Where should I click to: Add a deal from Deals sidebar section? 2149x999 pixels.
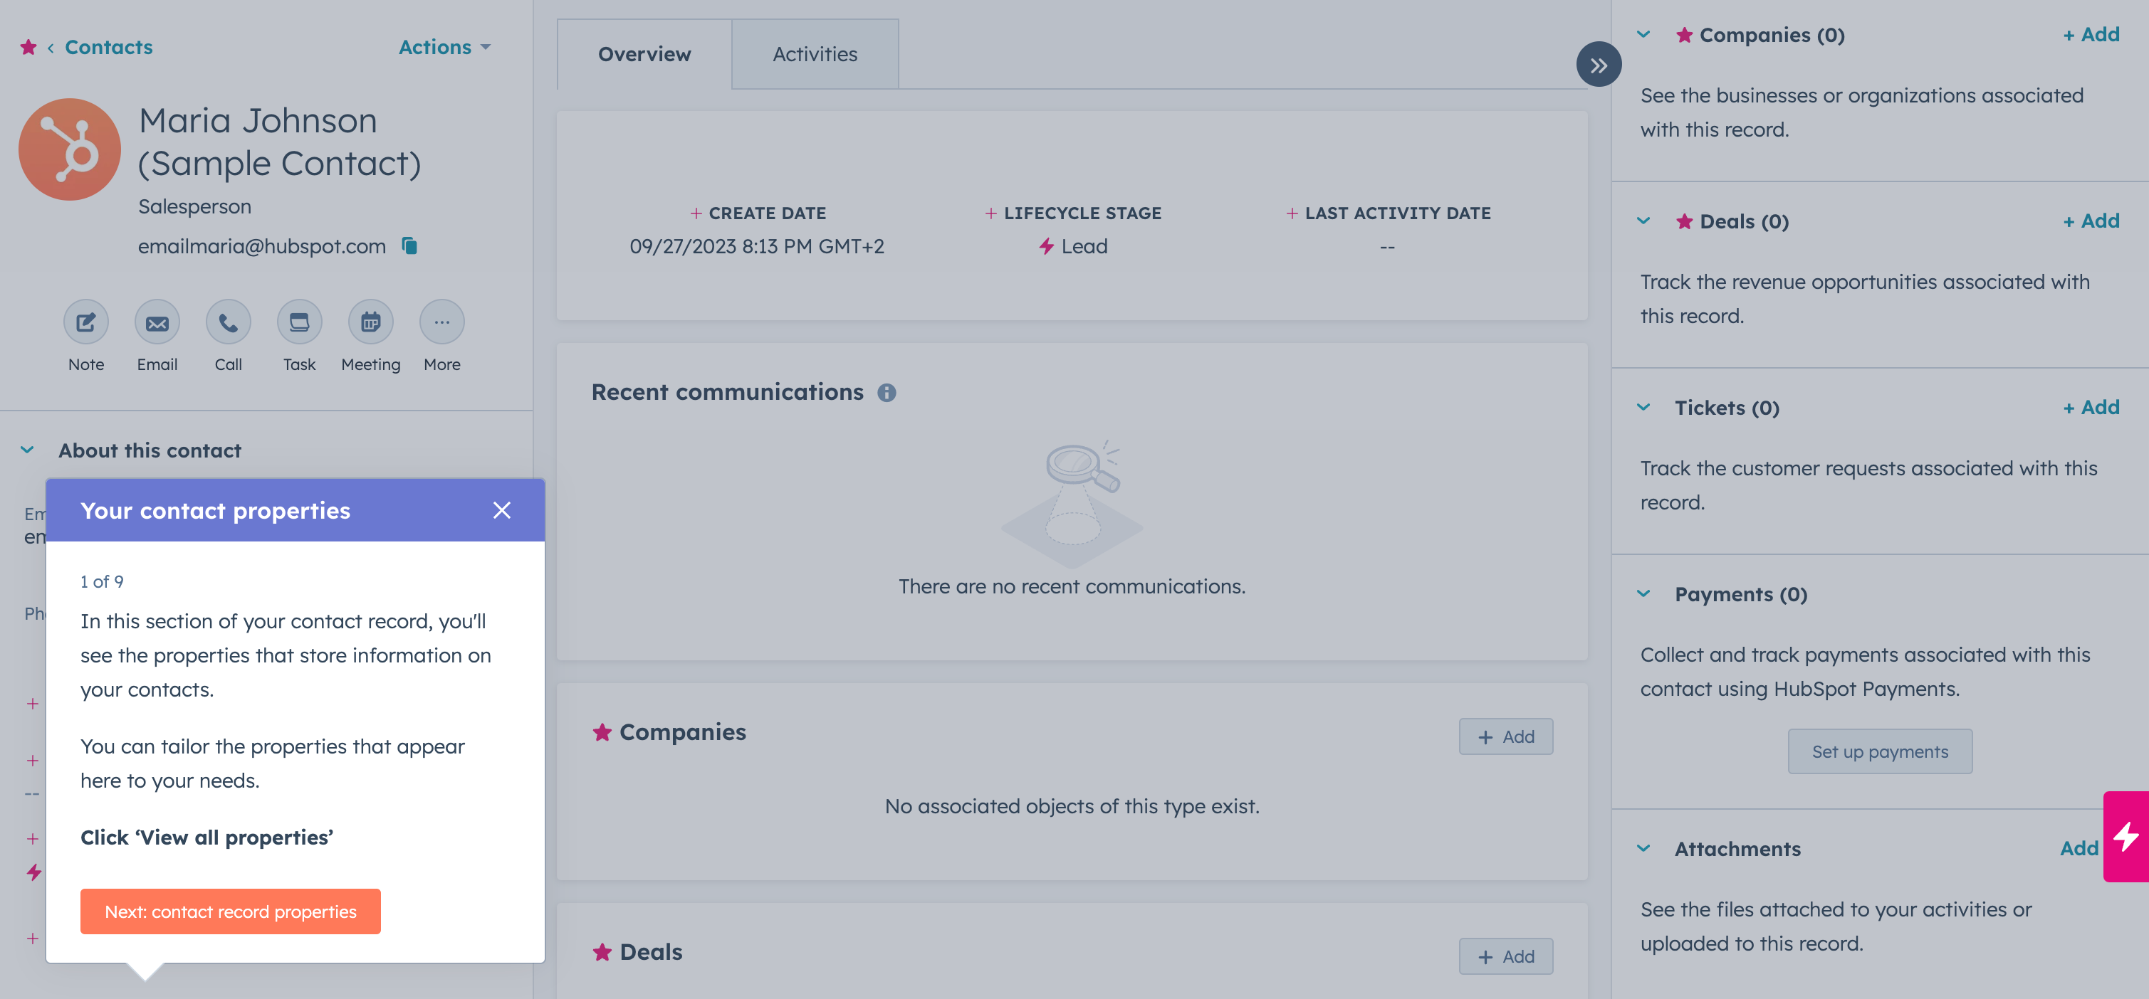click(2091, 222)
